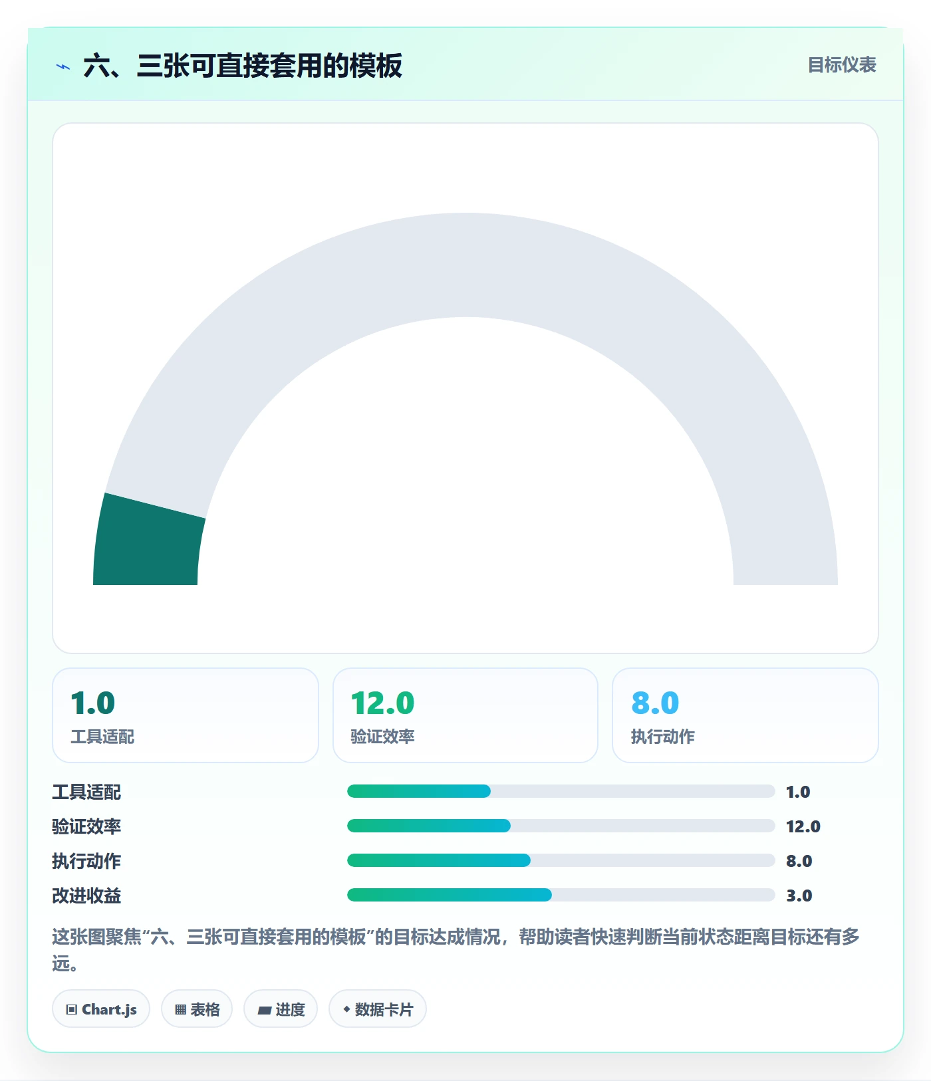Click the 验证效率 row label

click(x=86, y=826)
